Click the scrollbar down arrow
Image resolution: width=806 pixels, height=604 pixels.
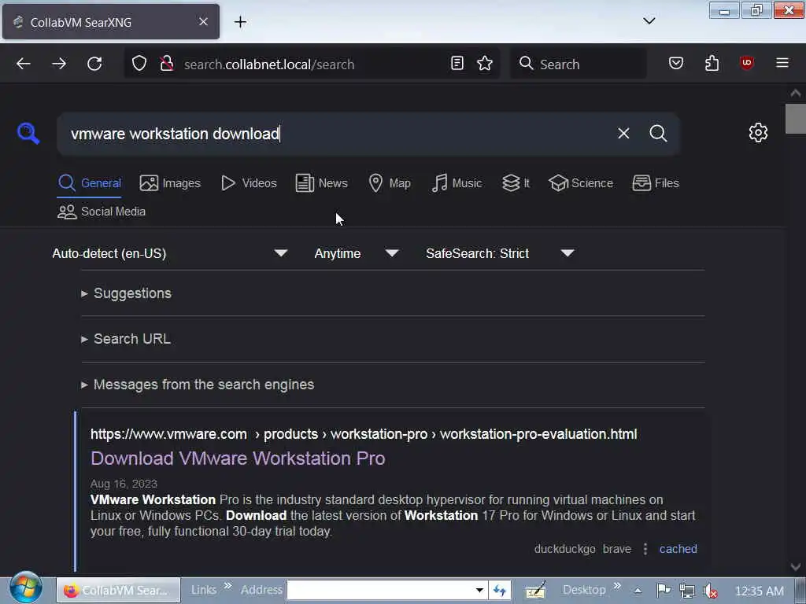[x=795, y=567]
